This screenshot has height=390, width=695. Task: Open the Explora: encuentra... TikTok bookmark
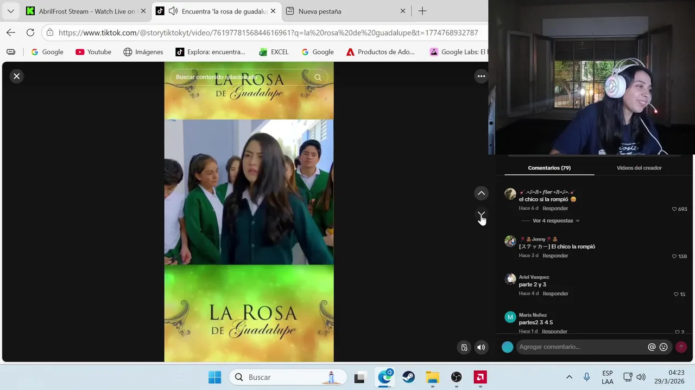coord(210,52)
